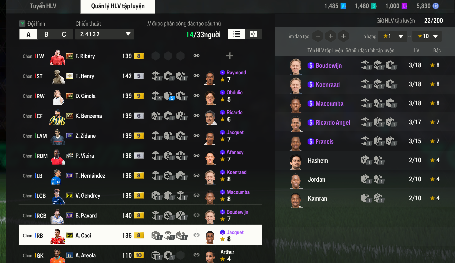Select the Hashem coach row

(x=365, y=160)
